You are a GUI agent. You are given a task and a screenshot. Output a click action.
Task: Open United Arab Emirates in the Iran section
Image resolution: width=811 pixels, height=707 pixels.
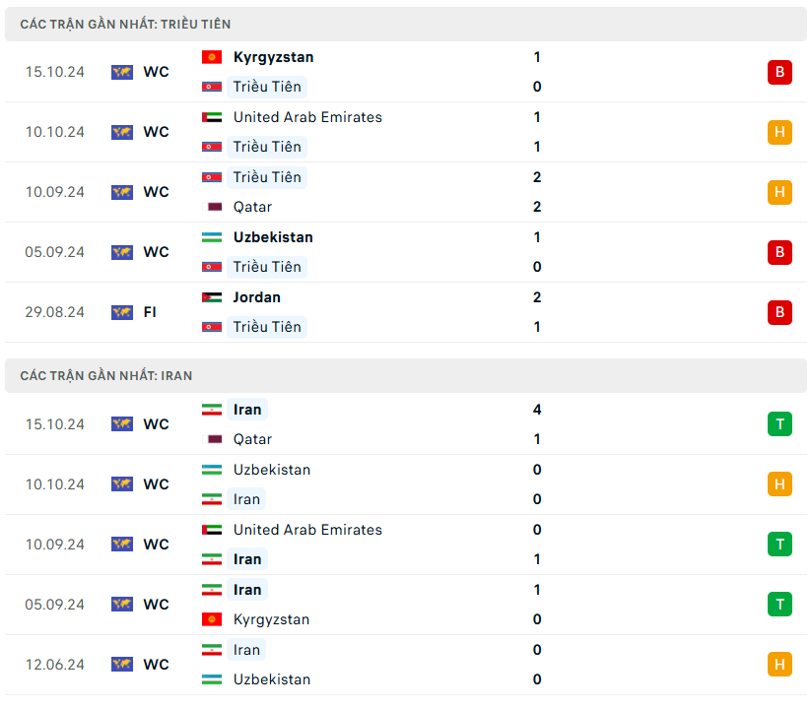(x=307, y=530)
